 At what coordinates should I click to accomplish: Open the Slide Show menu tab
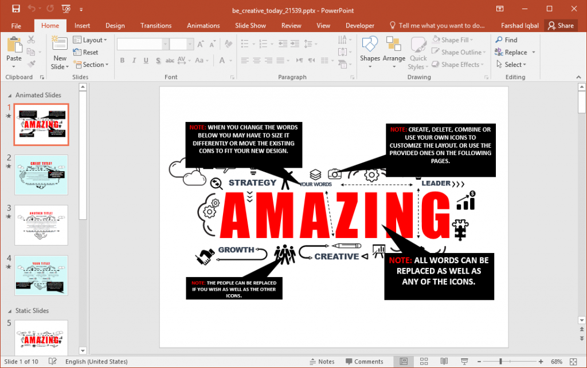point(251,25)
